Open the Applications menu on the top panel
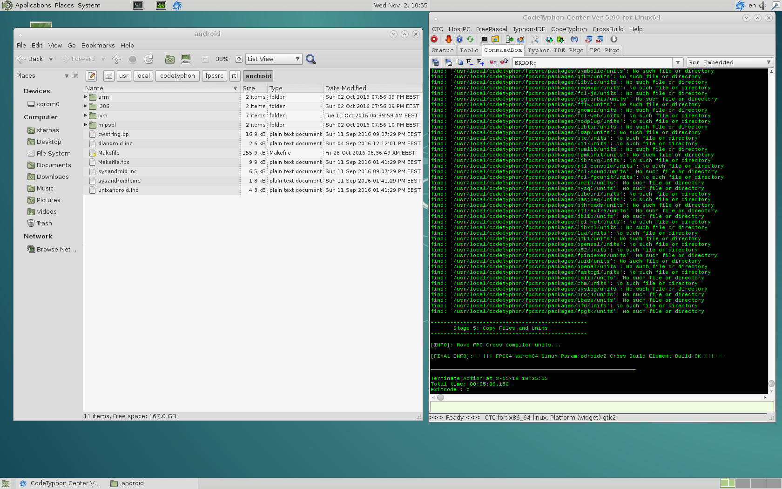Screen dimensions: 782x489 click(x=33, y=6)
